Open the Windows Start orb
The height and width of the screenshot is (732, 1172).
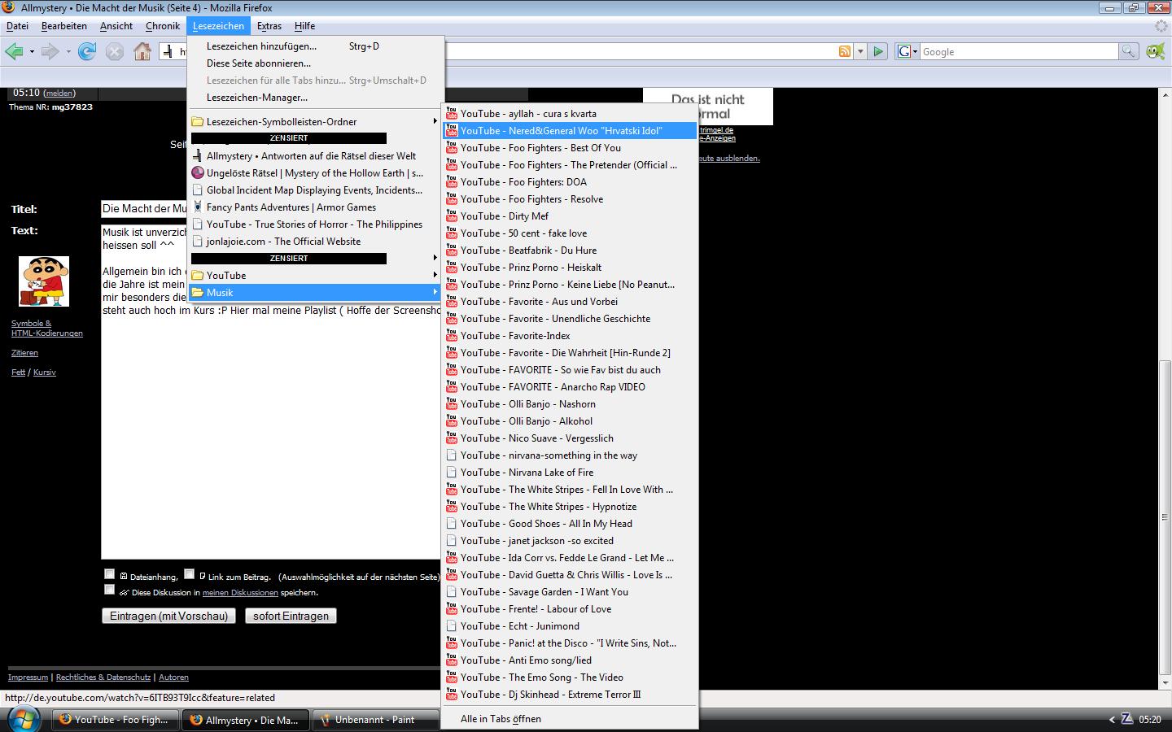click(x=23, y=719)
